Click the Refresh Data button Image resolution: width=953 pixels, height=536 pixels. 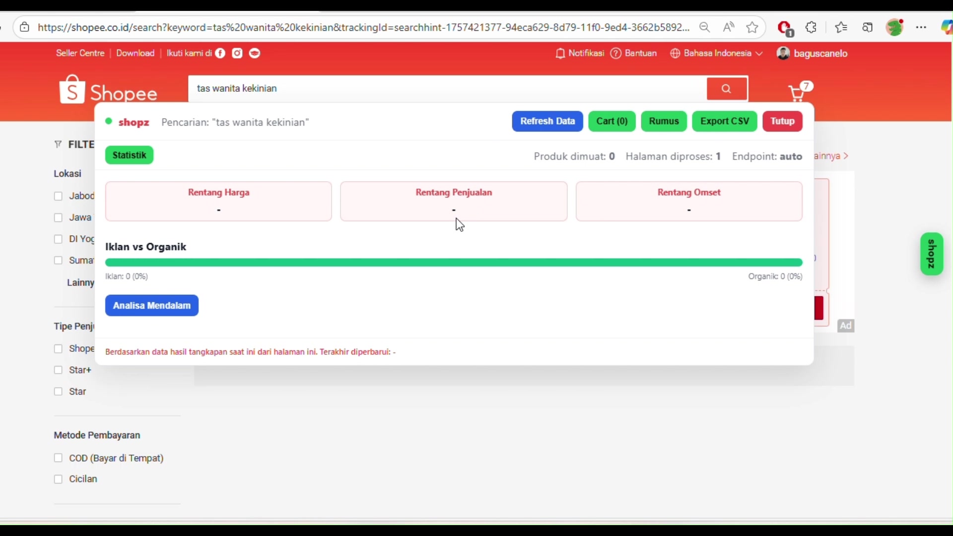pyautogui.click(x=547, y=122)
